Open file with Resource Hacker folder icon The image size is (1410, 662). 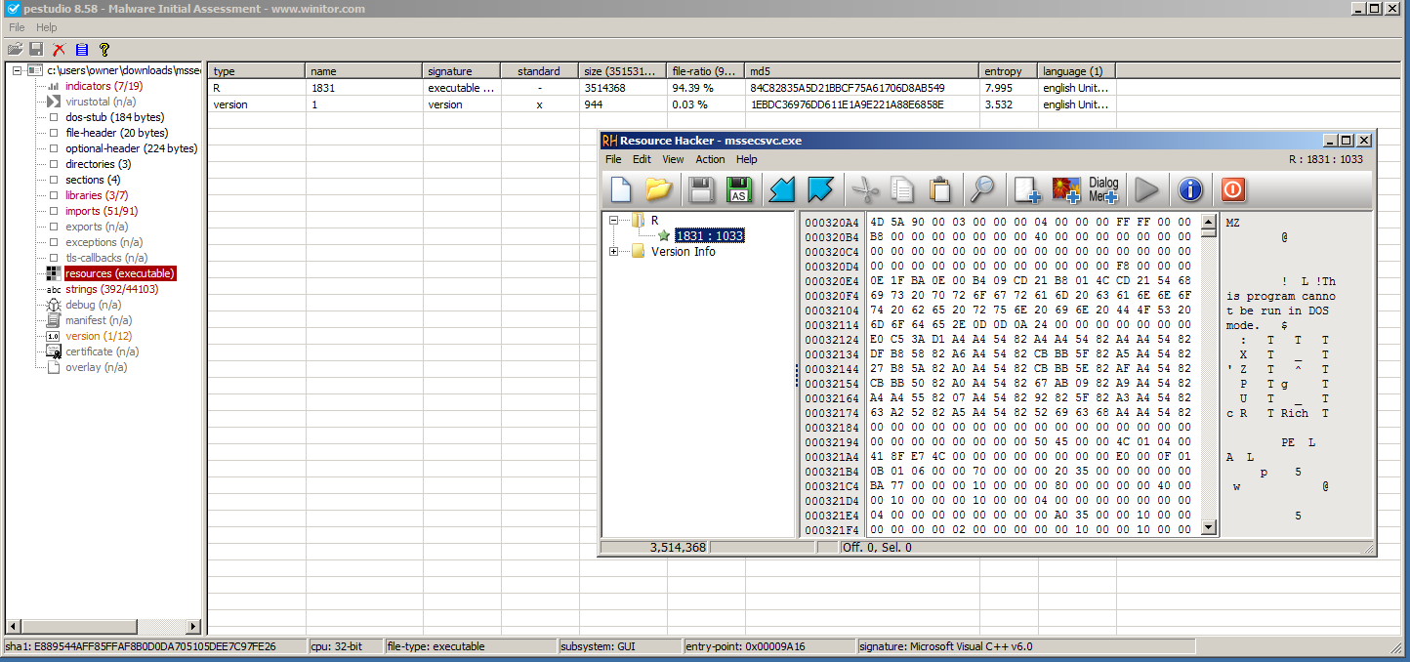[x=660, y=189]
